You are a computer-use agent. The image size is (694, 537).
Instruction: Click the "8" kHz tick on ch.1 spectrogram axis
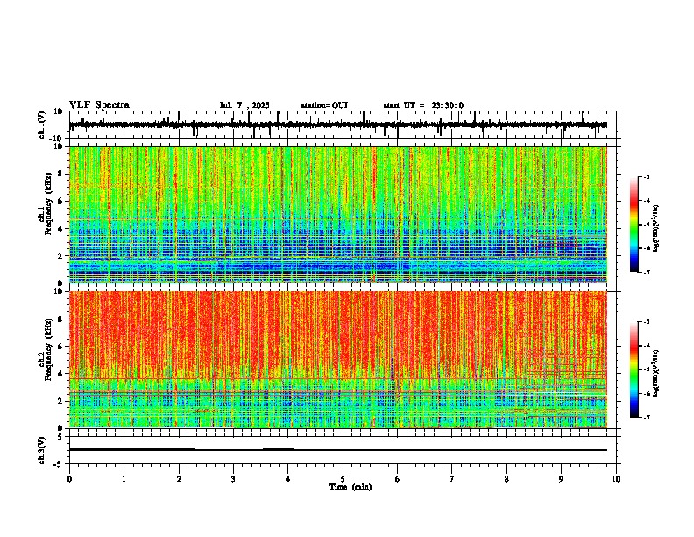[61, 174]
